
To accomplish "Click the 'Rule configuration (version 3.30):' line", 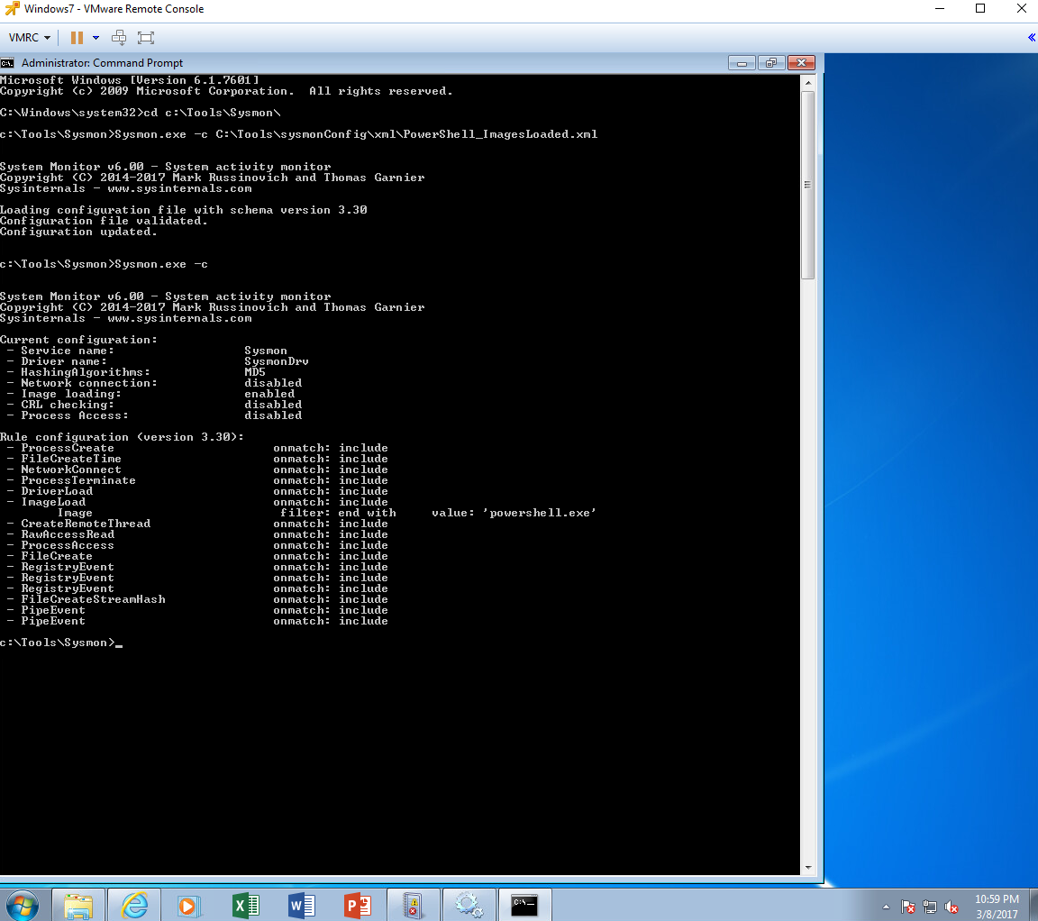I will [122, 437].
